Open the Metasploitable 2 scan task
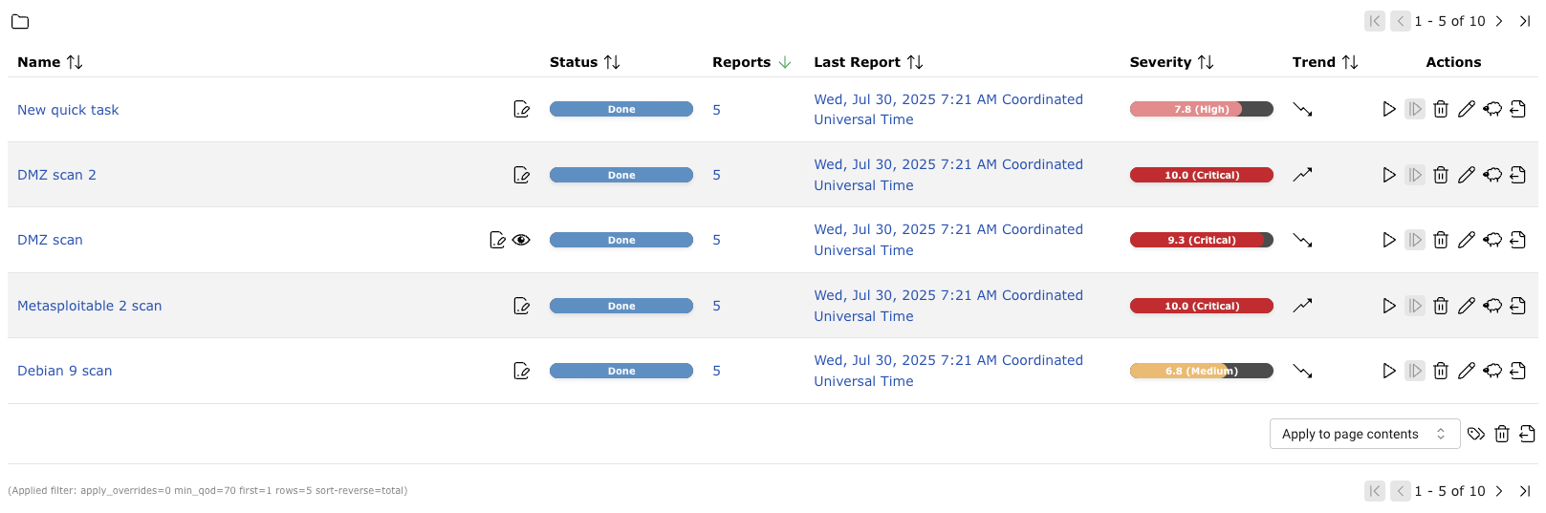1546x513 pixels. [89, 306]
